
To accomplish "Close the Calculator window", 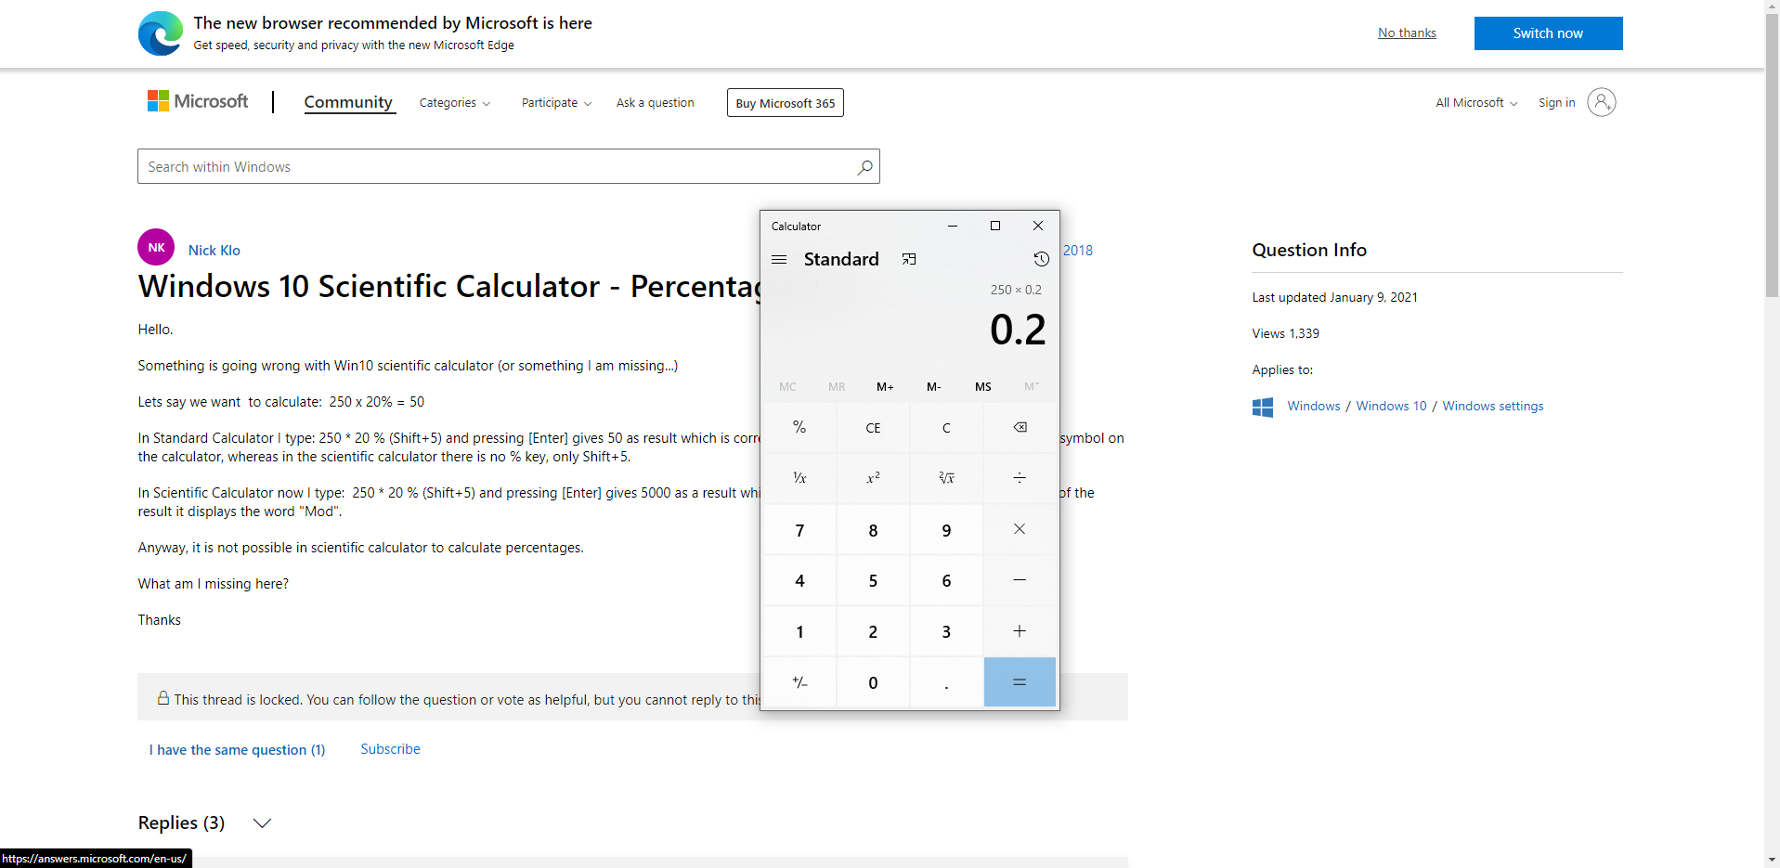I will [1038, 226].
